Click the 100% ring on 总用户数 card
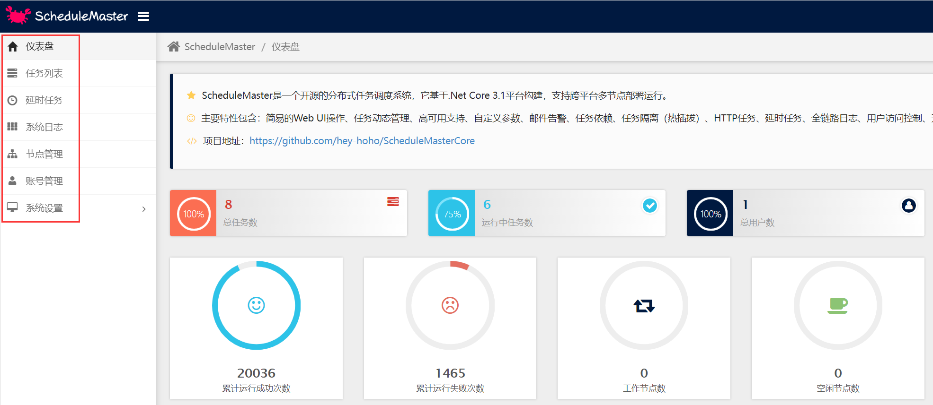Viewport: 933px width, 405px height. pyautogui.click(x=711, y=214)
